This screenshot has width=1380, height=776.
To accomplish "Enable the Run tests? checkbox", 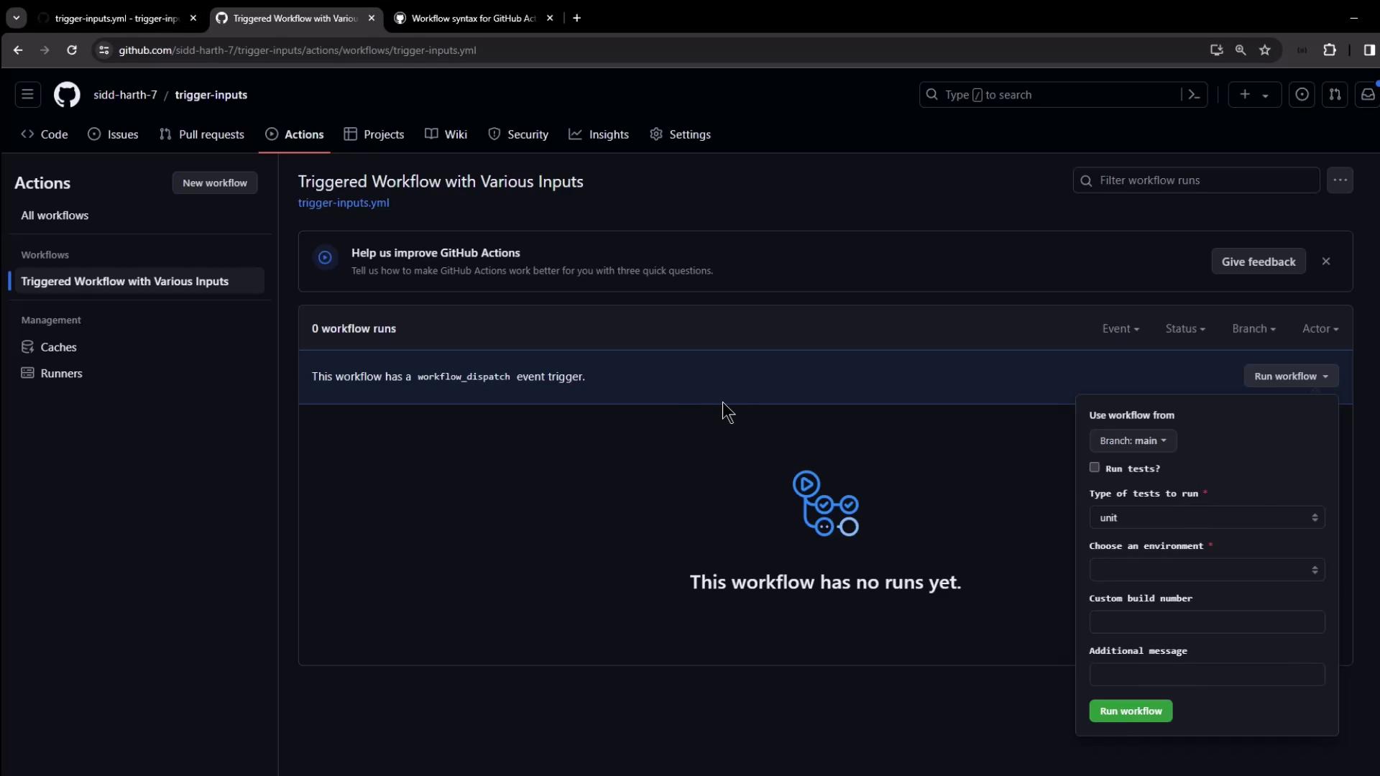I will pos(1095,468).
